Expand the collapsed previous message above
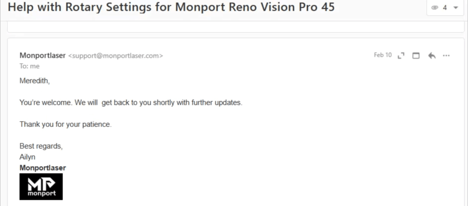This screenshot has height=206, width=468. click(x=236, y=27)
